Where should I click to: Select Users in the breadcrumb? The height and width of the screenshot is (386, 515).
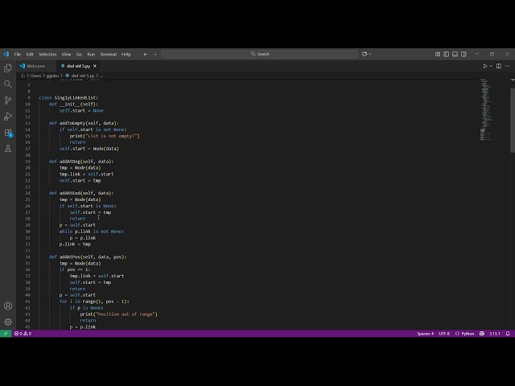[35, 76]
